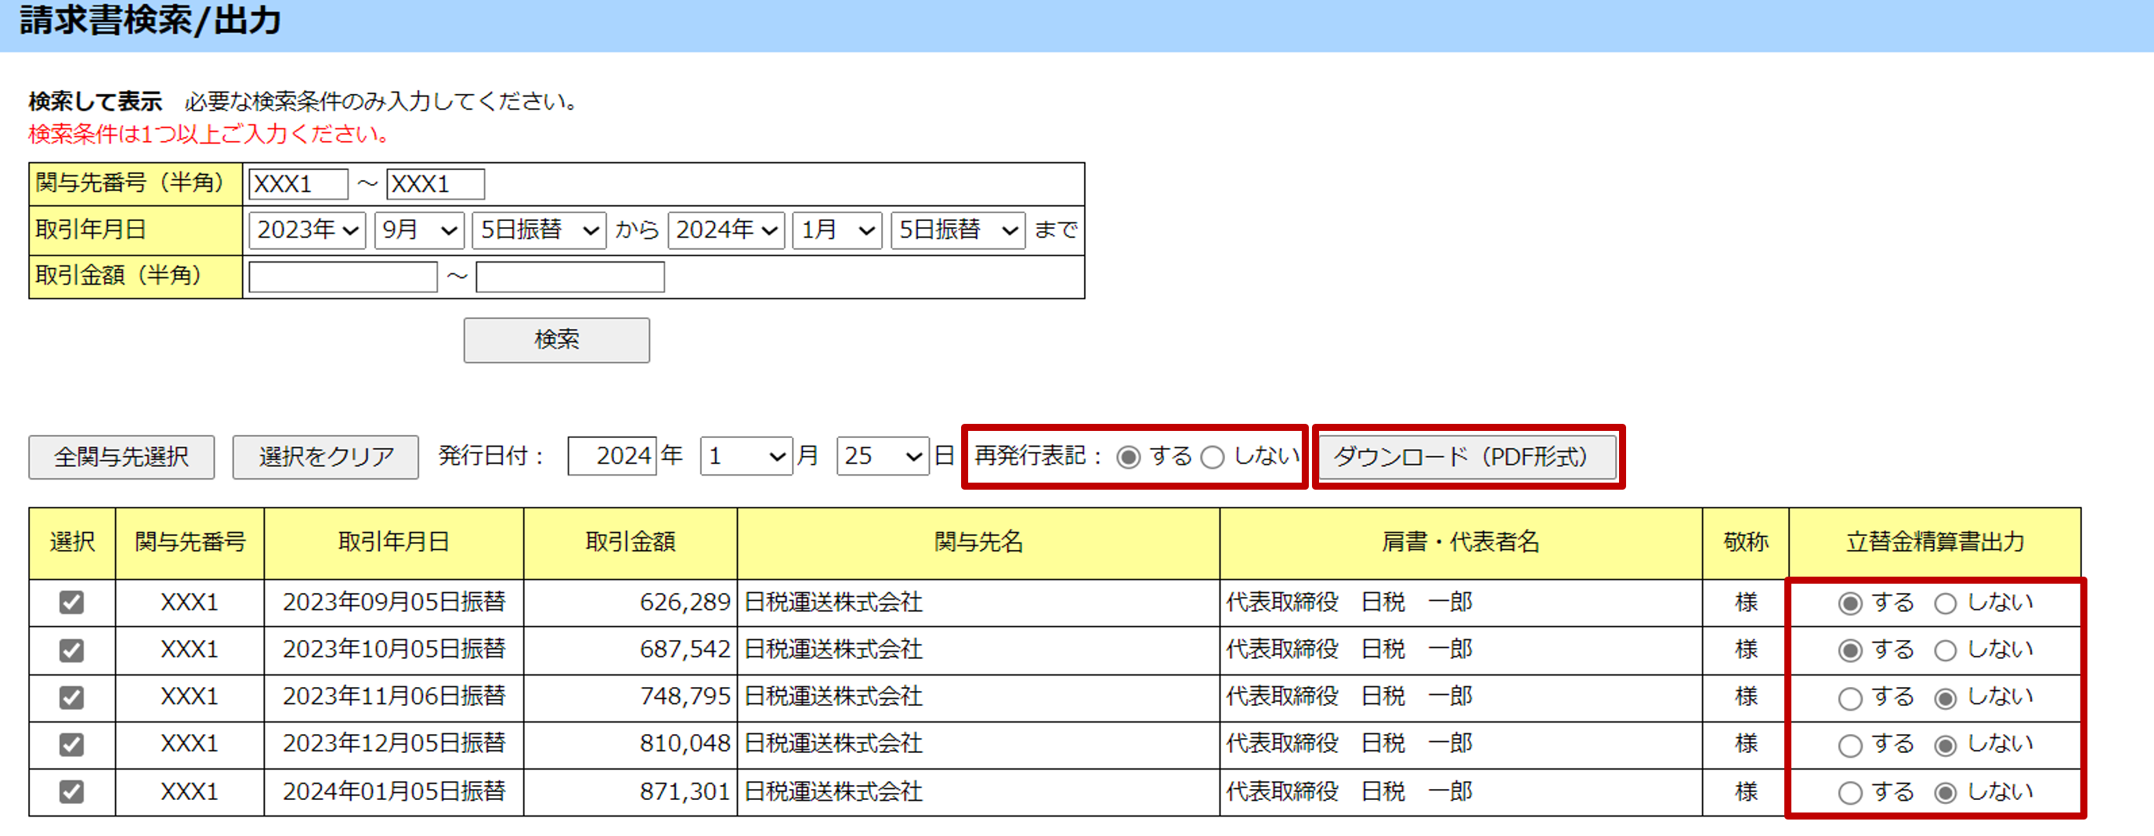2154x836 pixels.
Task: Open the end year dropdown showing 2024年
Action: tap(726, 230)
